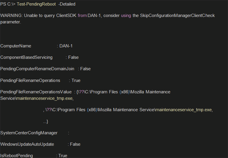Viewport: 228px width, 158px height.
Task: Click the True value for PendingFileRenameOperations
Action: [76, 80]
